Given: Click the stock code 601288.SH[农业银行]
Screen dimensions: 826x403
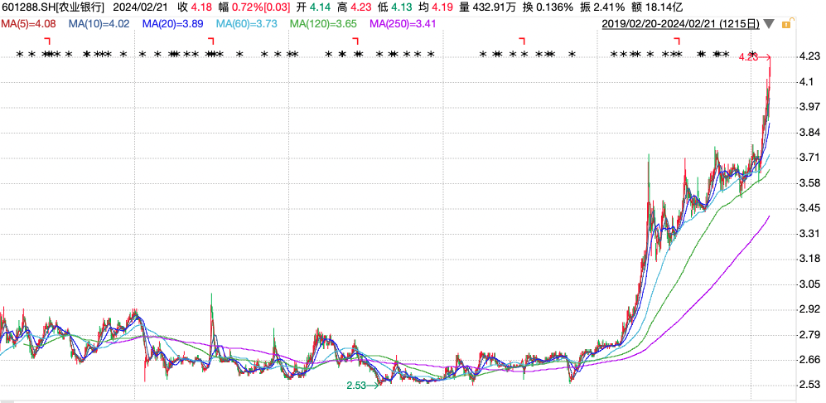Looking at the screenshot, I should coord(53,7).
